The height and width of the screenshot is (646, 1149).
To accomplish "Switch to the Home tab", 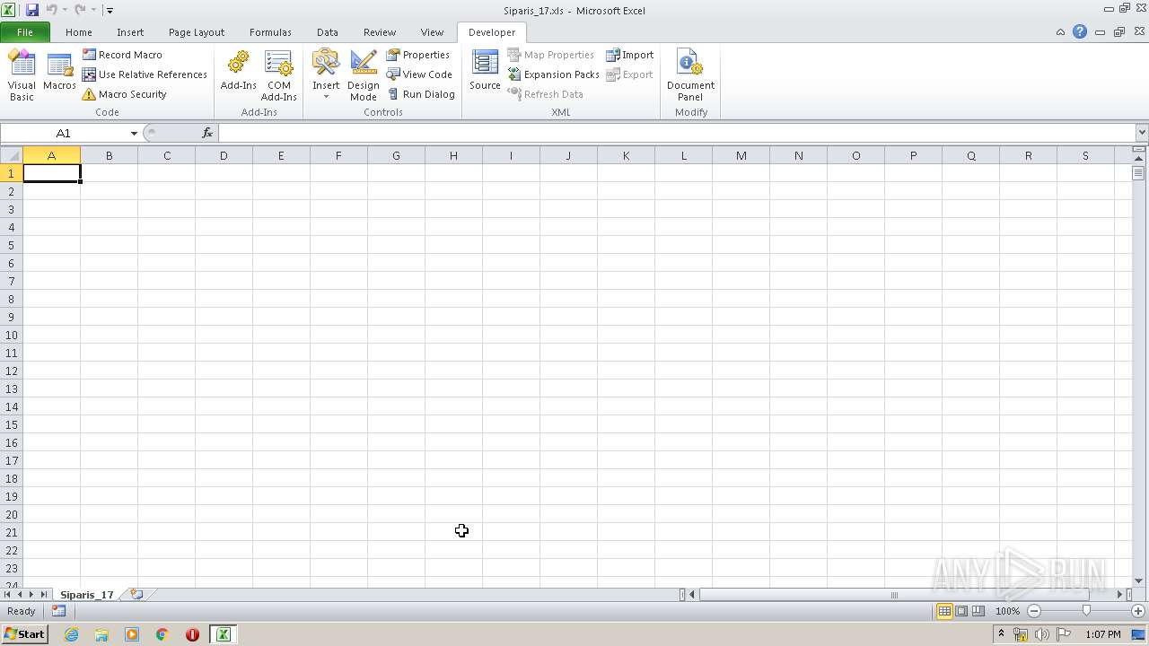I will click(79, 32).
